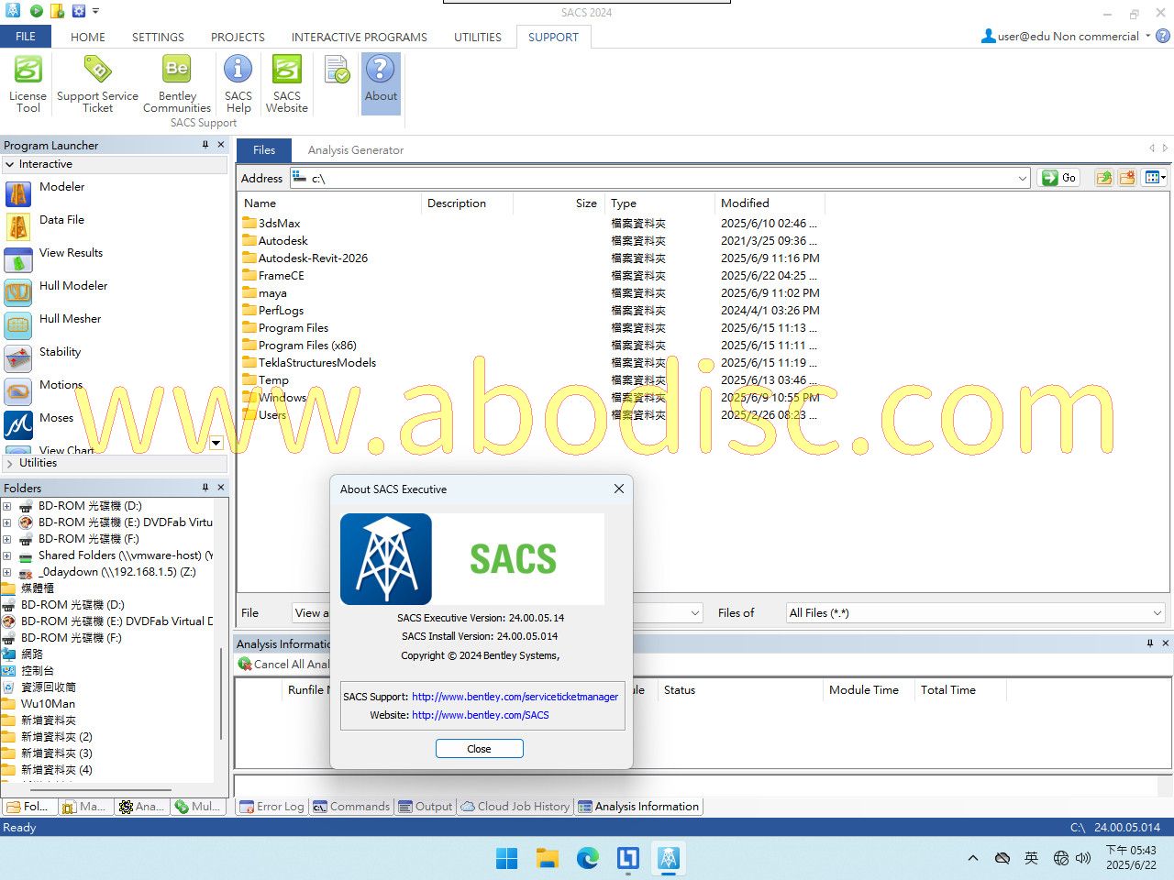Switch to the Ana... bottom panel tab
This screenshot has width=1174, height=880.
(141, 807)
